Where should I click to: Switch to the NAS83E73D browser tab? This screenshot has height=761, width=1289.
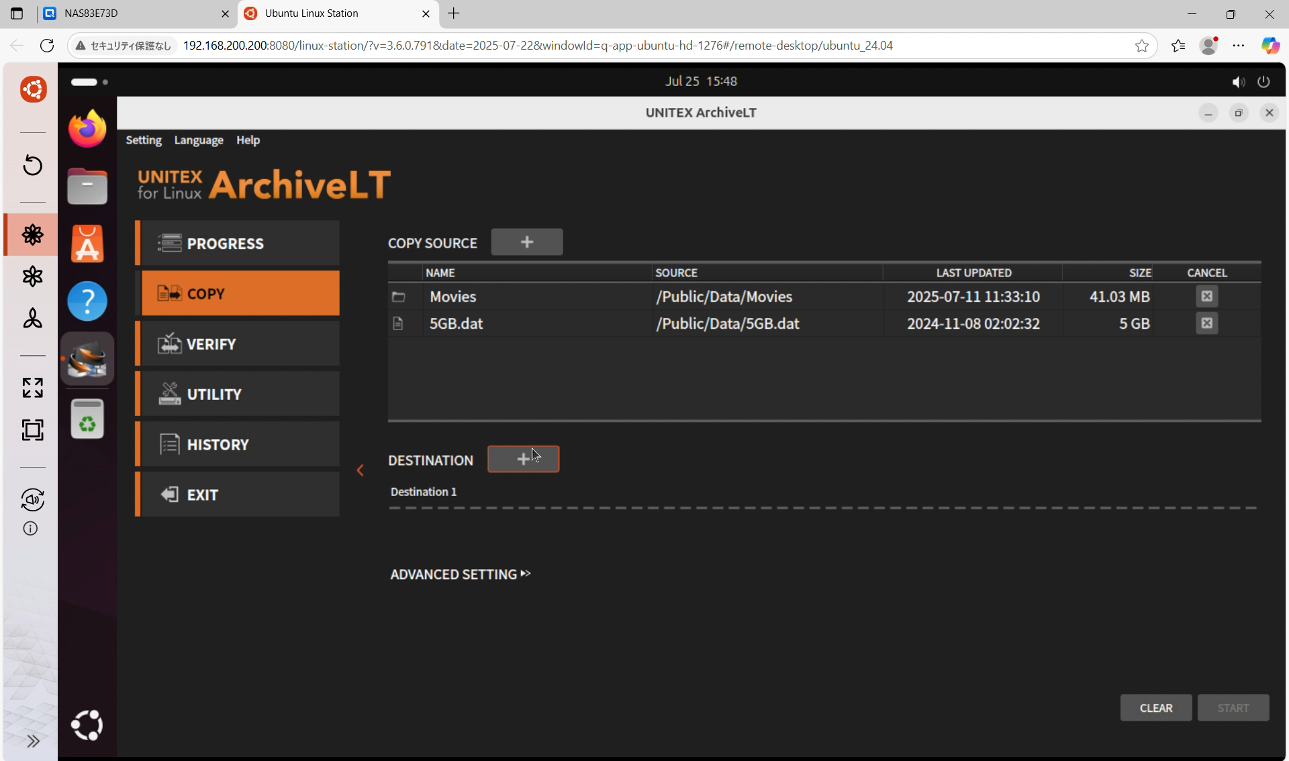pyautogui.click(x=137, y=13)
